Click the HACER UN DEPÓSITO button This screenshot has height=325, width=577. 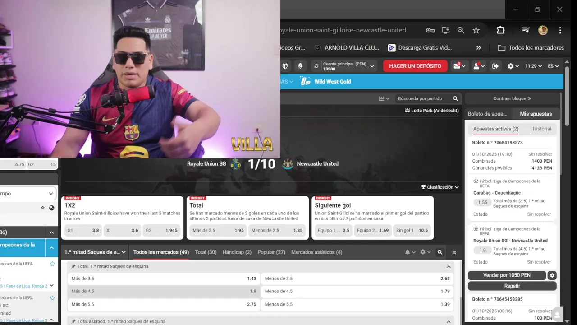click(415, 66)
